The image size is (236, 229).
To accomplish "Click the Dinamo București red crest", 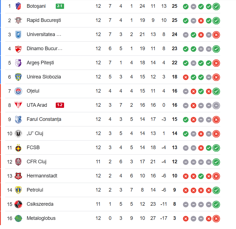I will [18, 49].
